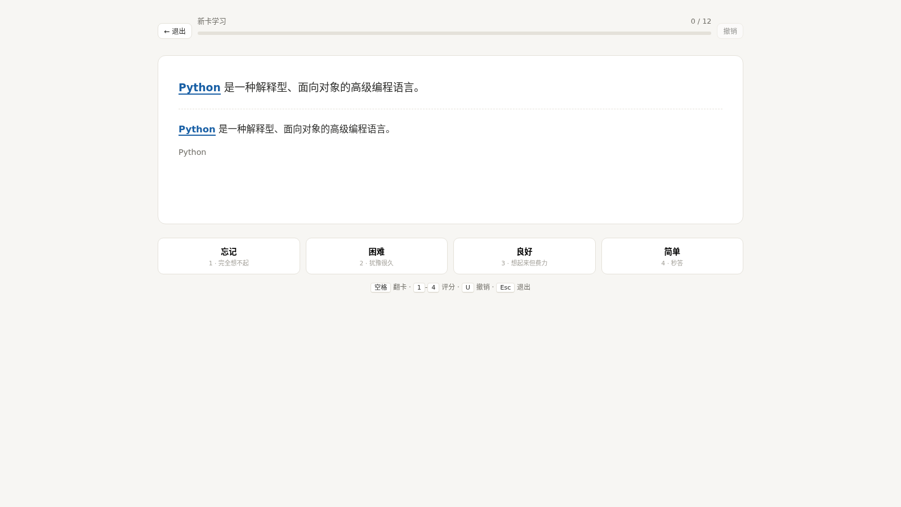Viewport: 901px width, 507px height.
Task: Click the 0 / 12 progress counter
Action: click(x=701, y=21)
